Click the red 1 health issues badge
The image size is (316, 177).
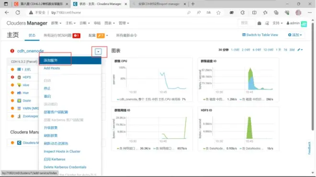point(77,36)
